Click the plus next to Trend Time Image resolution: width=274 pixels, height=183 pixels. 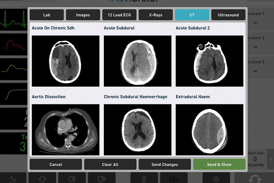coord(271,160)
